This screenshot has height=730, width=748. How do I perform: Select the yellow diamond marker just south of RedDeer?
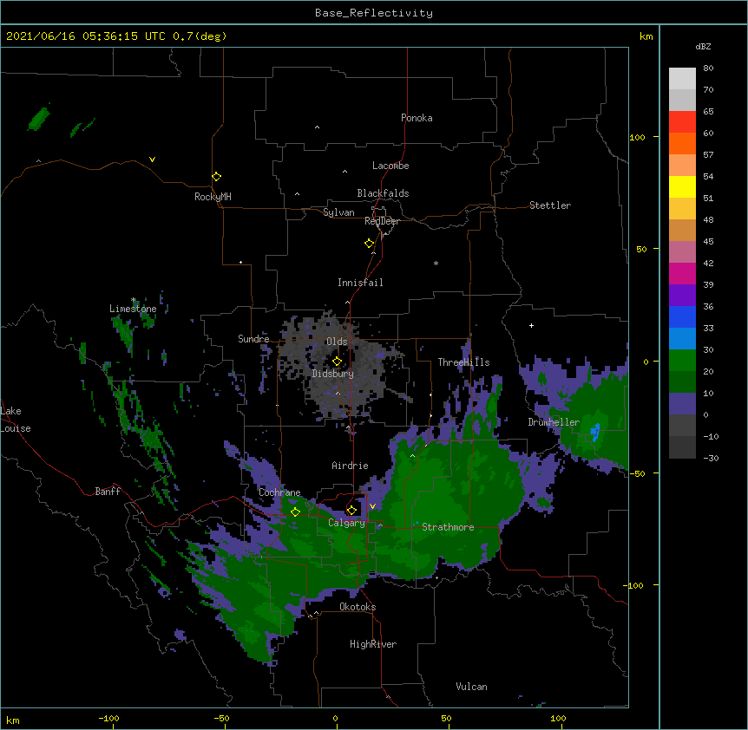click(370, 244)
